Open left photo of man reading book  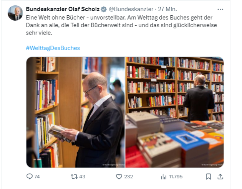pos(75,112)
